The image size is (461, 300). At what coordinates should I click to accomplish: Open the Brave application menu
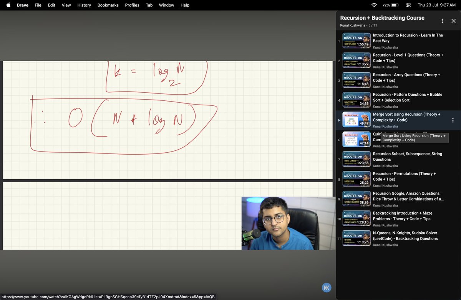tap(23, 5)
